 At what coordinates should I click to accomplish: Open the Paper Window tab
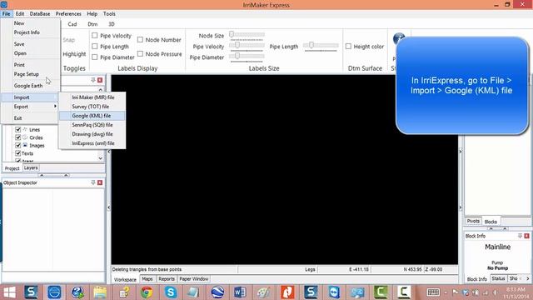coord(194,279)
